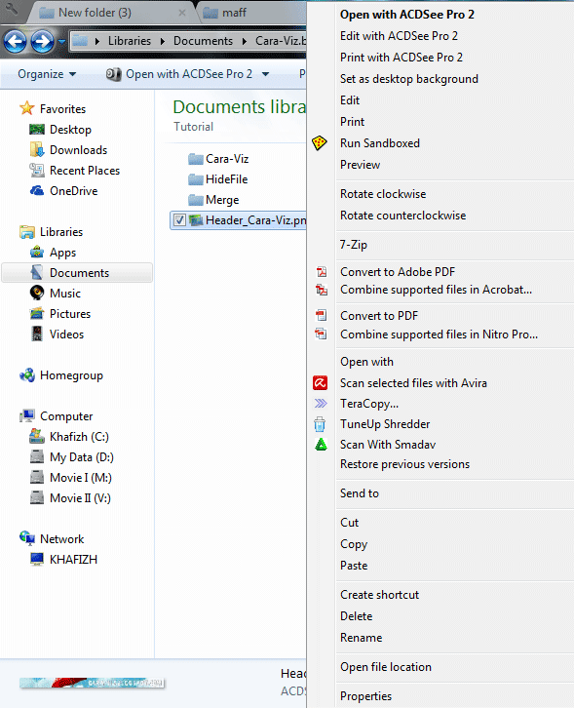This screenshot has width=574, height=708.
Task: Click Libraries in the address bar
Action: (130, 41)
